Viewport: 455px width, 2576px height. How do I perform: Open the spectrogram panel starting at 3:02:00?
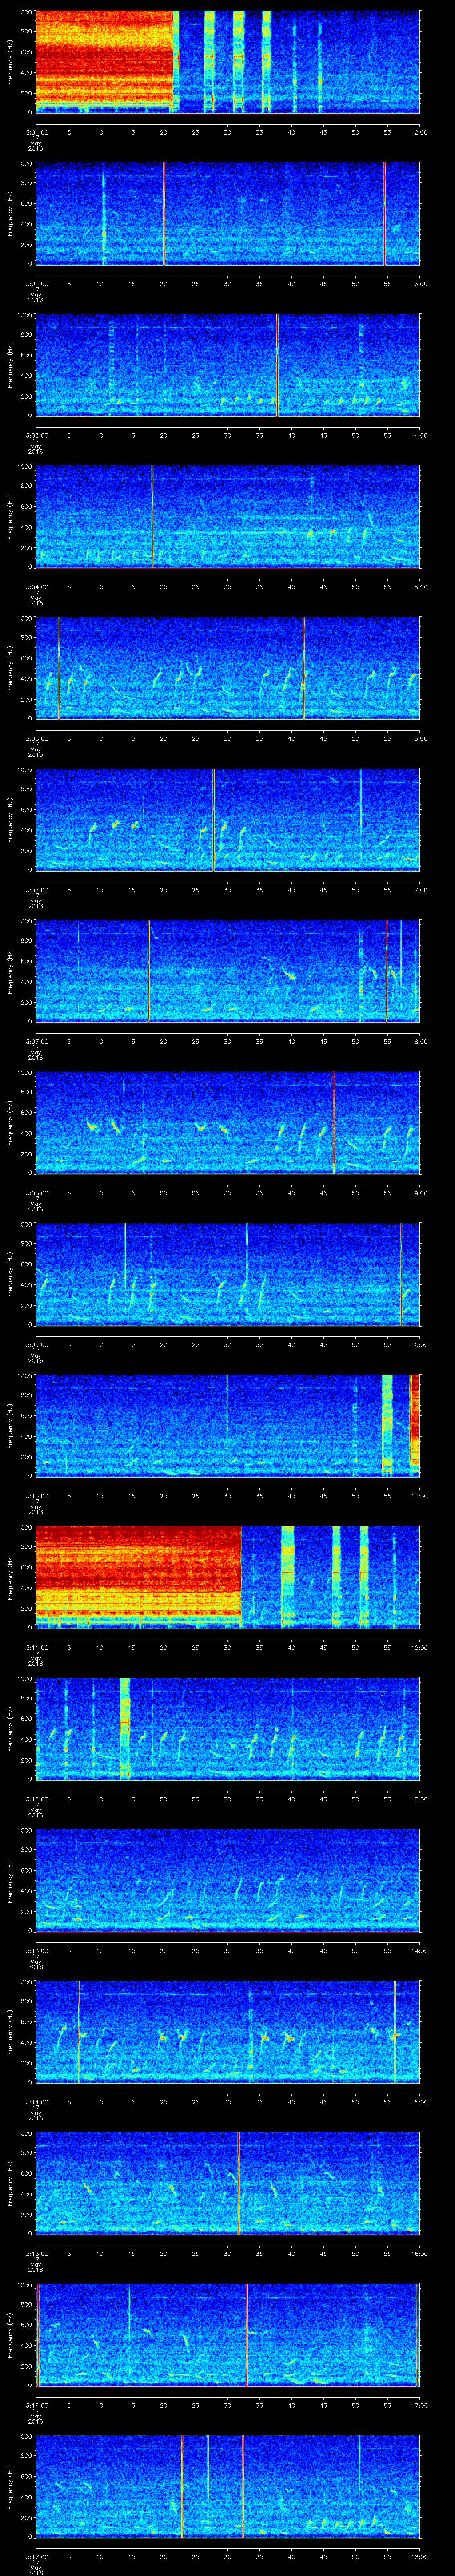pyautogui.click(x=228, y=214)
